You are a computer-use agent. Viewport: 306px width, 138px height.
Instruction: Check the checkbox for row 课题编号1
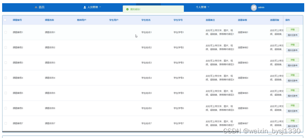(x=5, y=32)
